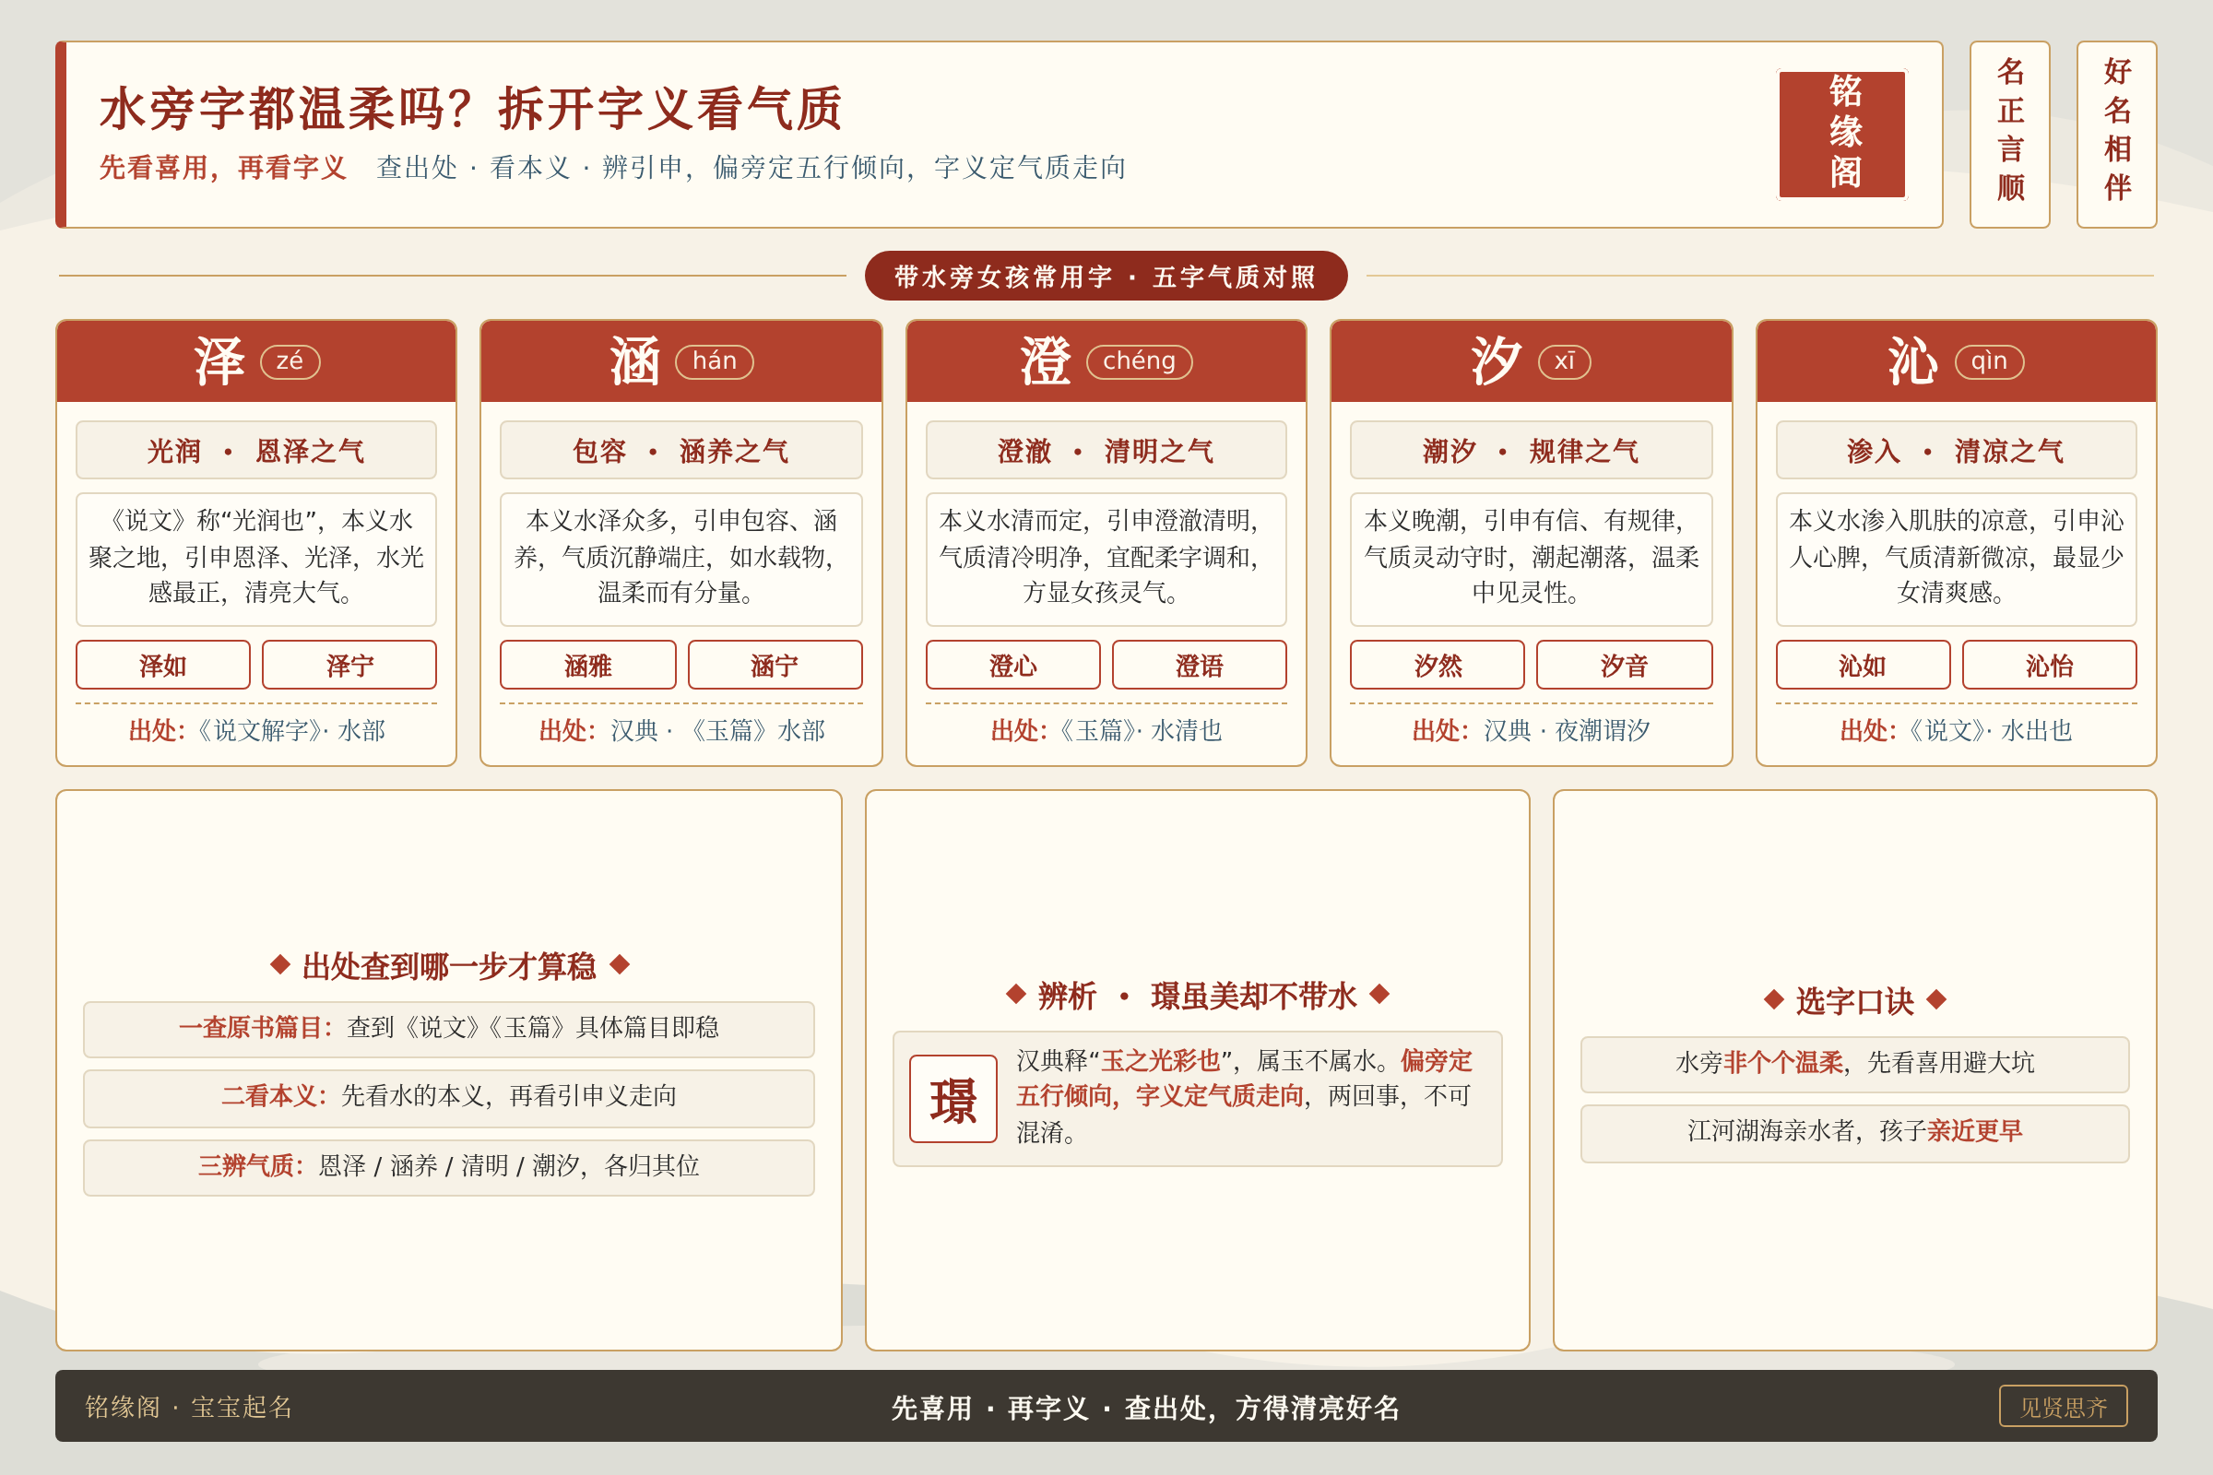2213x1475 pixels.
Task: Click the 出处查到哪一步才算稳 heading
Action: tap(449, 965)
